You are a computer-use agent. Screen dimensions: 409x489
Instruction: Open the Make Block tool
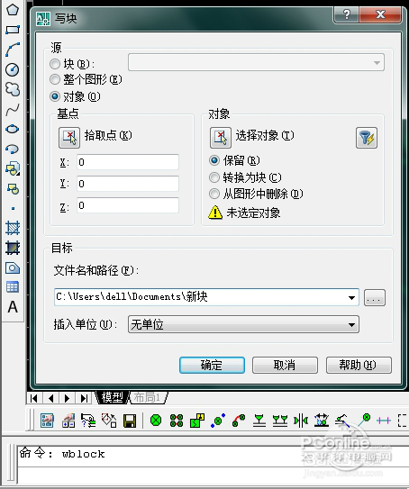pos(13,189)
